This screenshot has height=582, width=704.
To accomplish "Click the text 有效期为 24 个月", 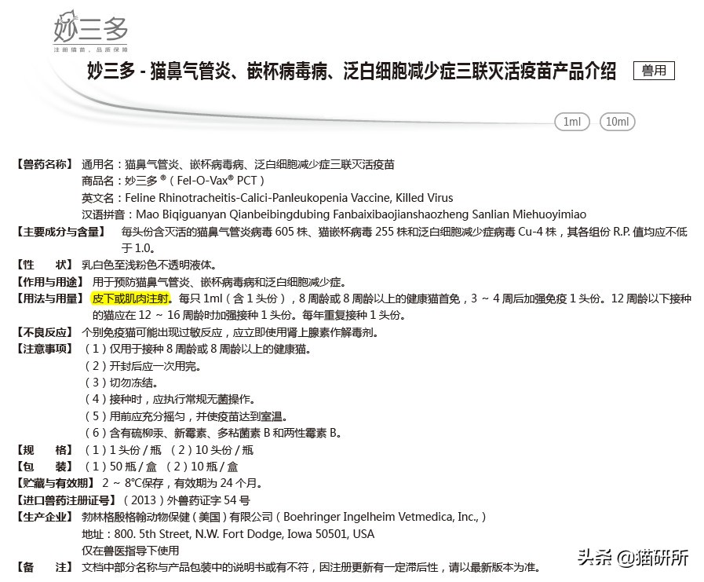I will (x=218, y=484).
